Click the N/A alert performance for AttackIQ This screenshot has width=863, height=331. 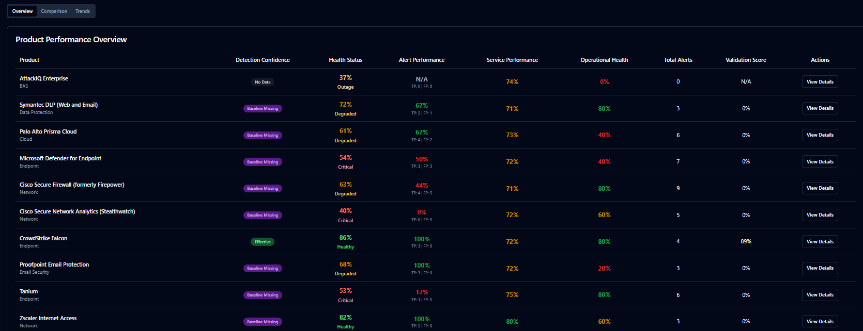[422, 79]
